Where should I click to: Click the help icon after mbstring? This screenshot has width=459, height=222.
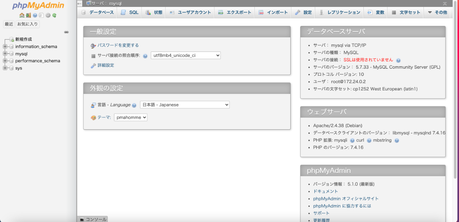click(x=397, y=140)
